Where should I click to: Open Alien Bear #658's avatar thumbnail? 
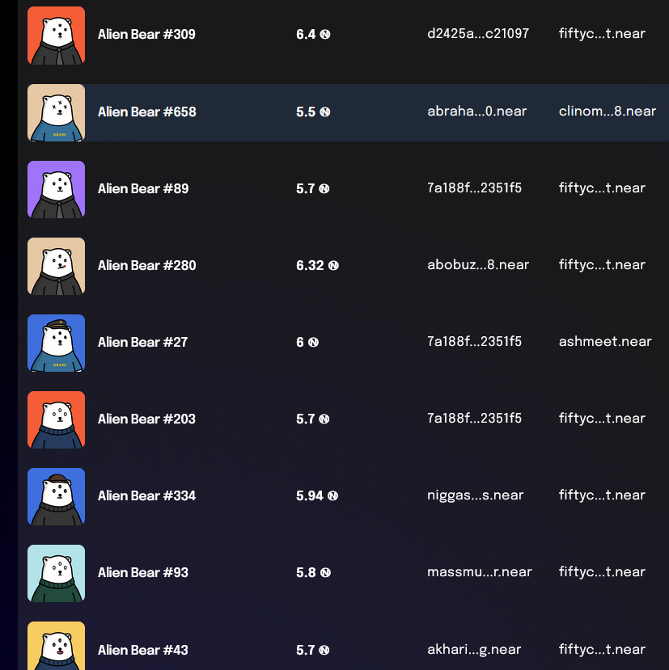click(x=56, y=112)
